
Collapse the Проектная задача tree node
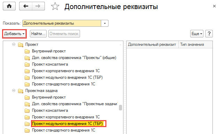[14, 91]
